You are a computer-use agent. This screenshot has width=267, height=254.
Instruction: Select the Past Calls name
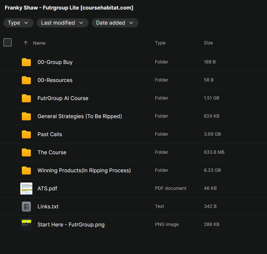pyautogui.click(x=50, y=134)
